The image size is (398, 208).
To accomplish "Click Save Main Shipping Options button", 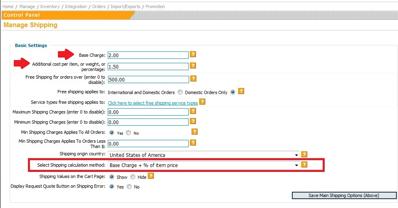I will pyautogui.click(x=344, y=195).
